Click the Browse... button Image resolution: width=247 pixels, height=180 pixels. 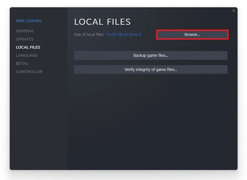[192, 34]
